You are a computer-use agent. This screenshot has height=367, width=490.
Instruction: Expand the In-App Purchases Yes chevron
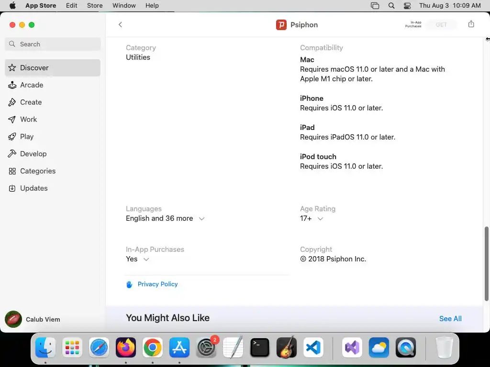(x=146, y=259)
